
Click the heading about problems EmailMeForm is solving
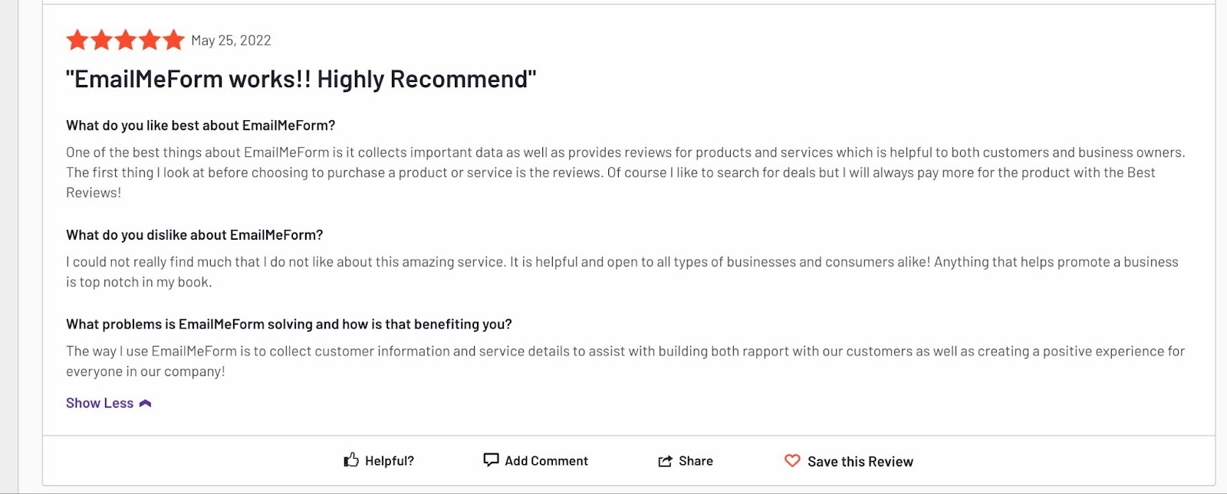288,325
